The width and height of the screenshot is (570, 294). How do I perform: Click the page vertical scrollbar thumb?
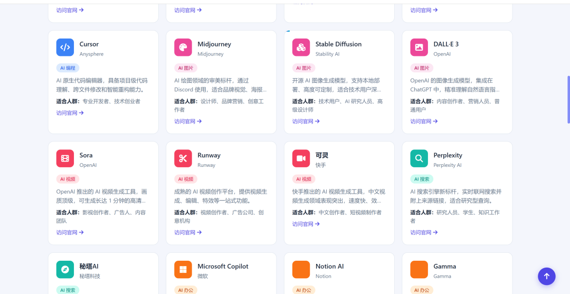coord(568,100)
